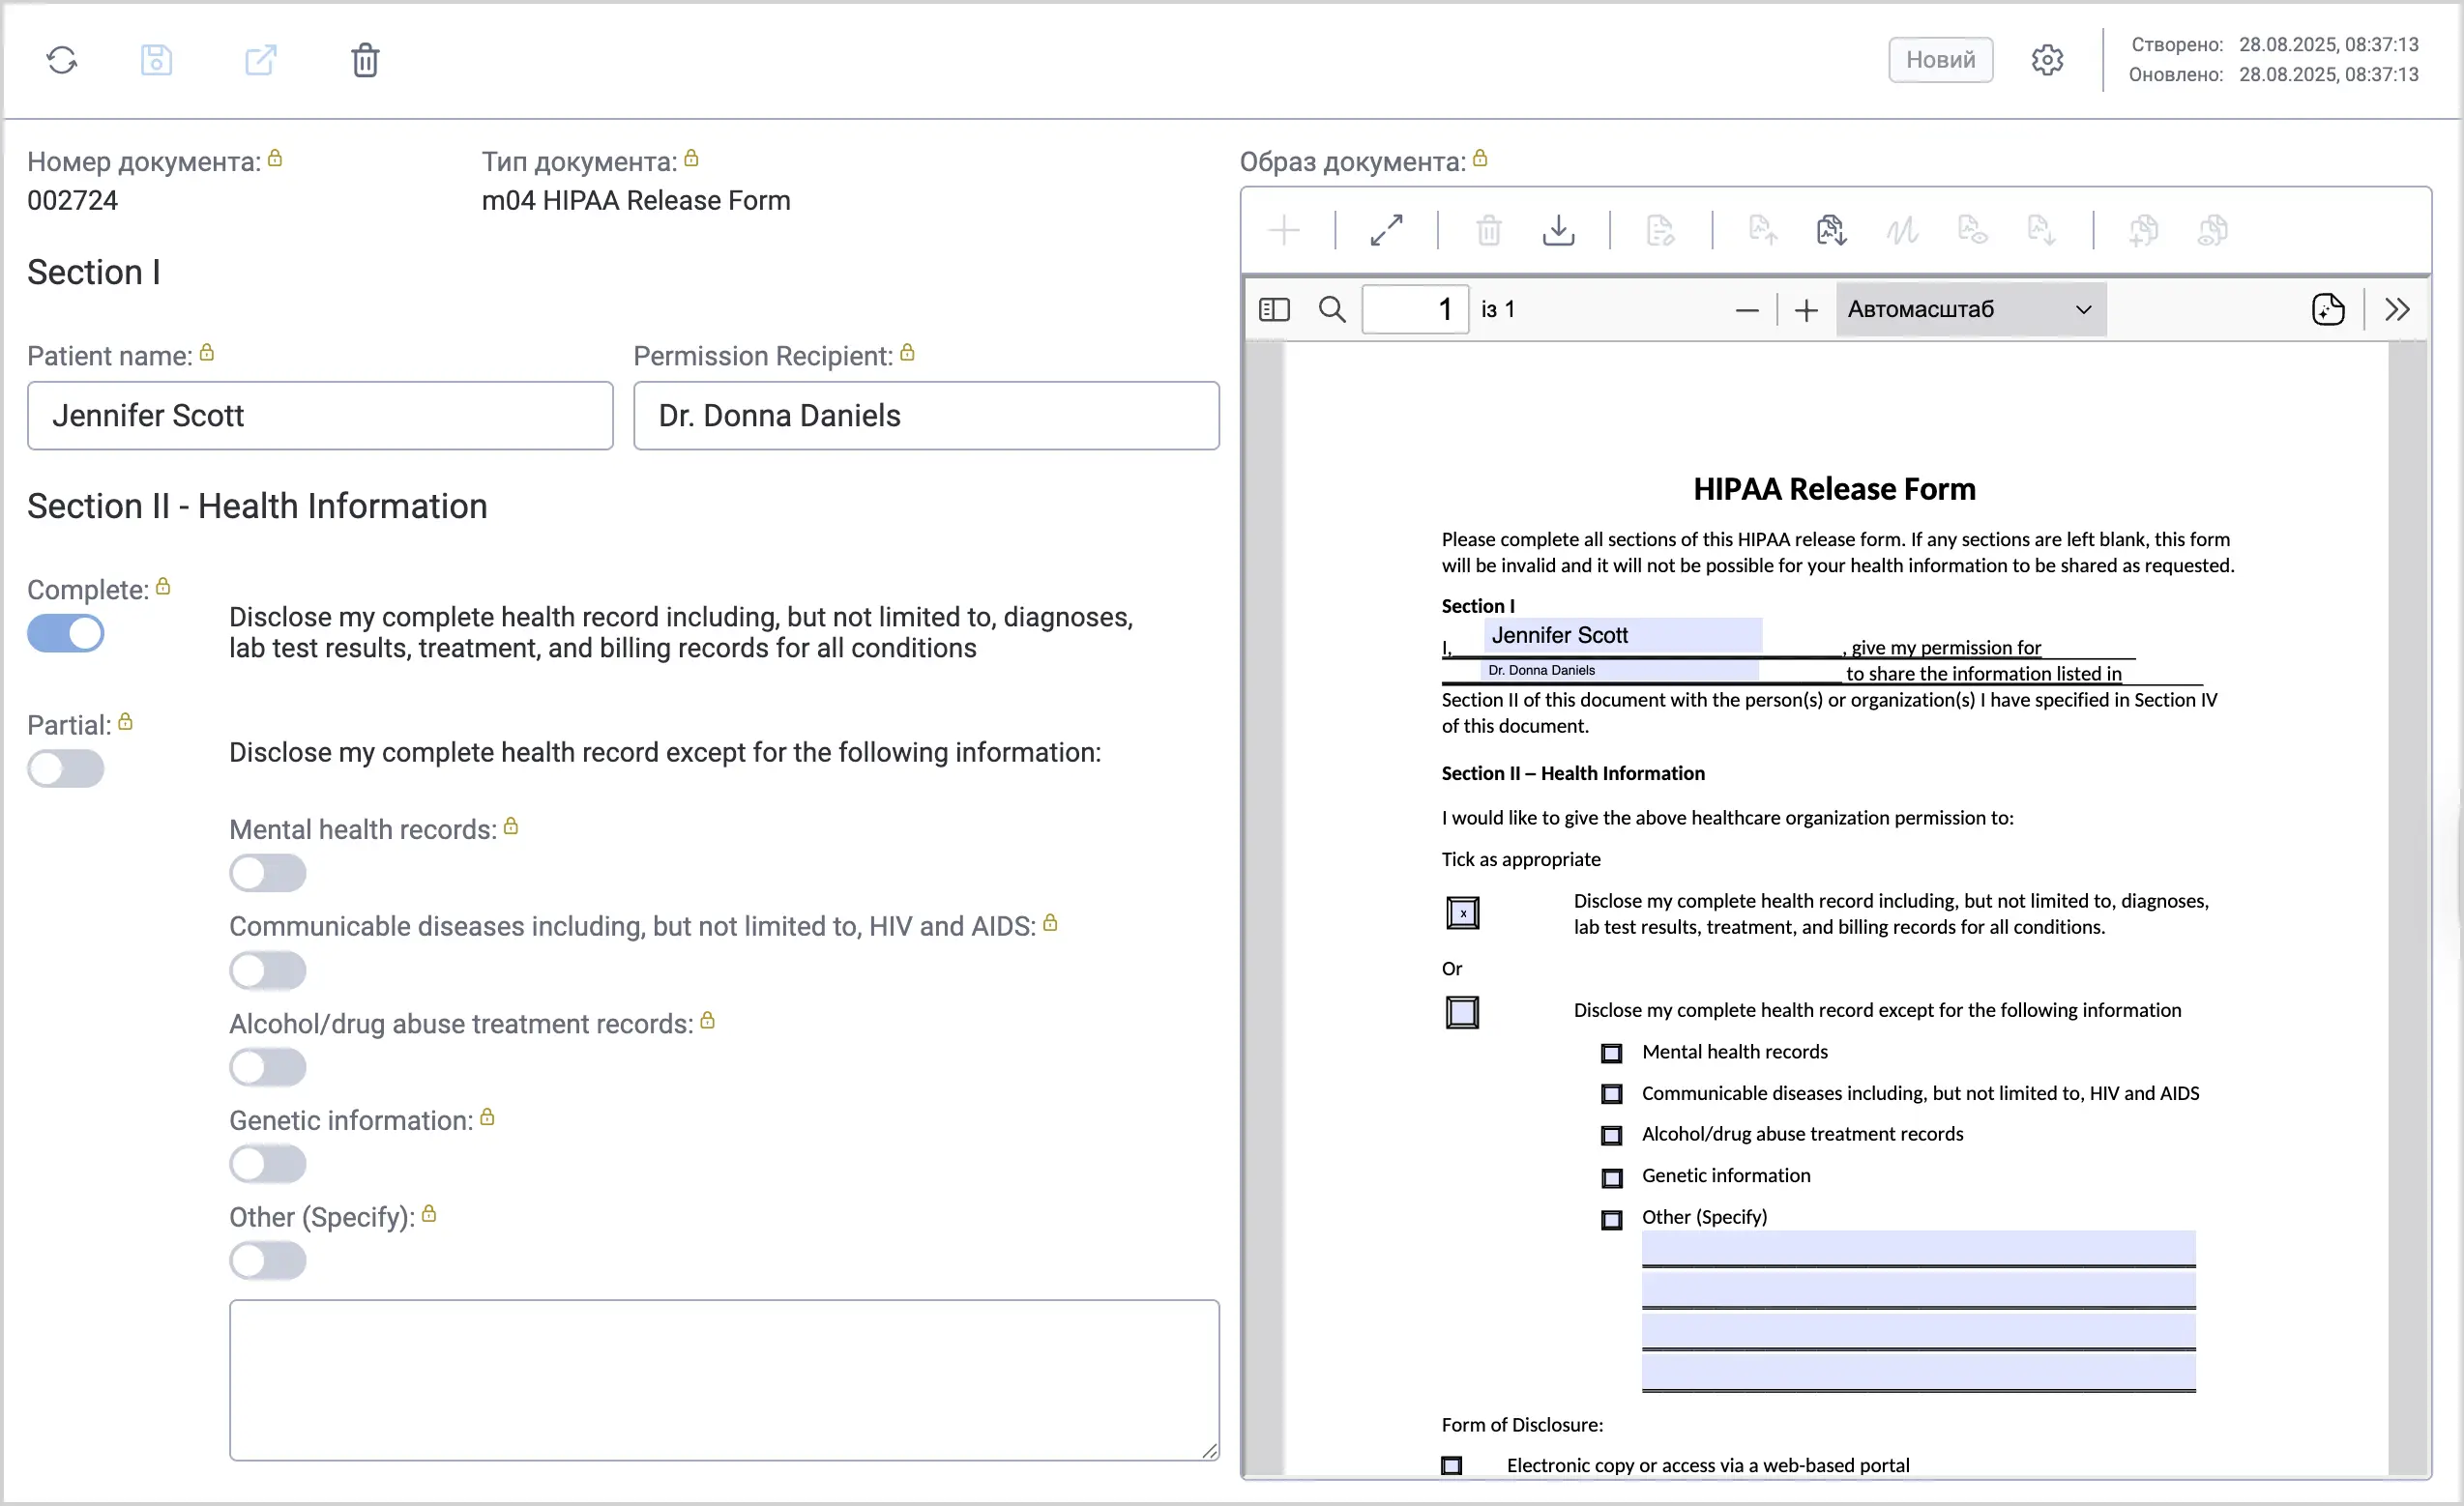Open document in external window icon

(x=261, y=60)
